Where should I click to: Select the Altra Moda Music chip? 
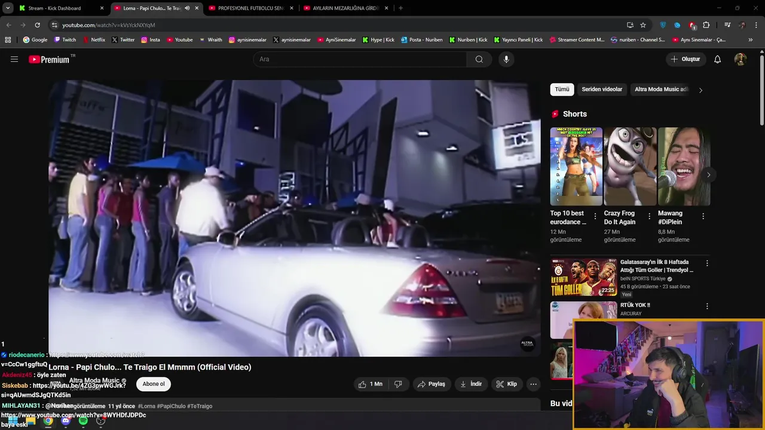(661, 90)
